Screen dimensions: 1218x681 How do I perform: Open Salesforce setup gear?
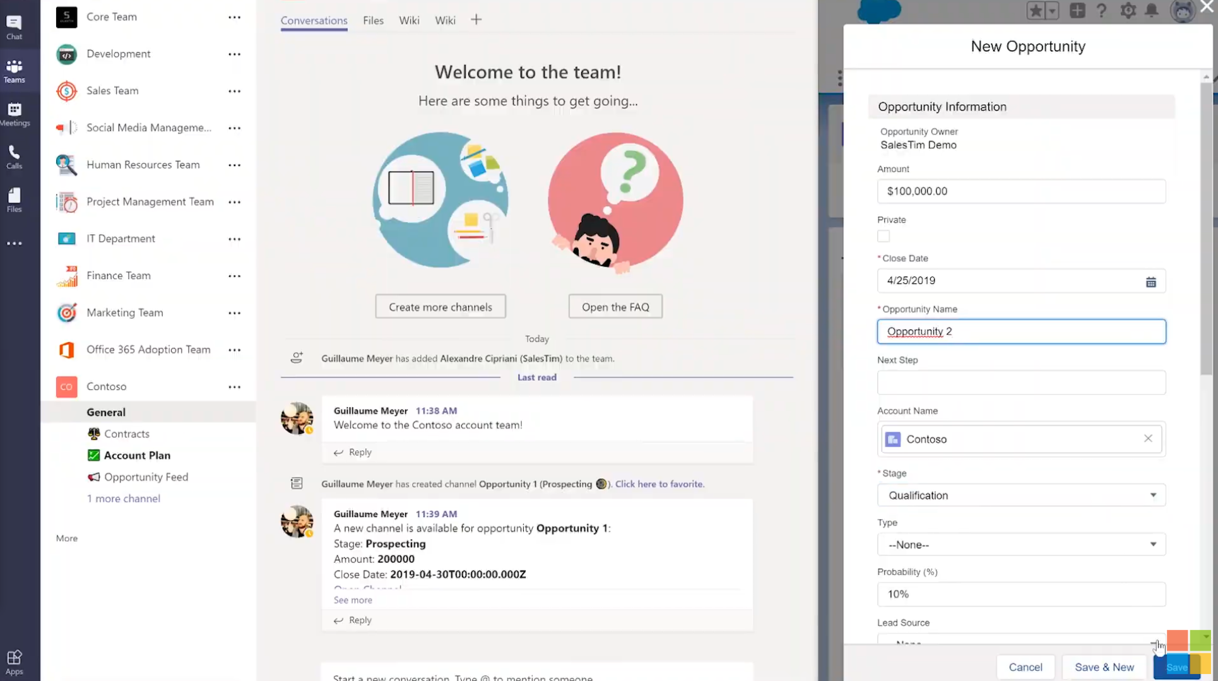coord(1128,11)
